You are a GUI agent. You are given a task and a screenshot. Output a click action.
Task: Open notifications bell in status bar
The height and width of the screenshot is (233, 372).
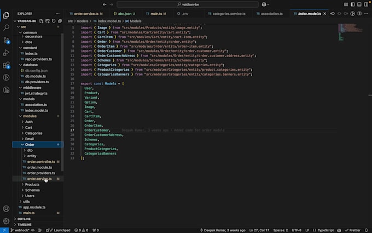pyautogui.click(x=367, y=230)
